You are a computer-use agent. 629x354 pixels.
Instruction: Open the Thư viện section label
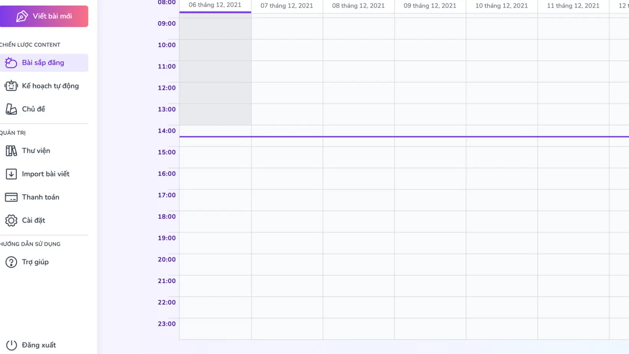tap(36, 151)
